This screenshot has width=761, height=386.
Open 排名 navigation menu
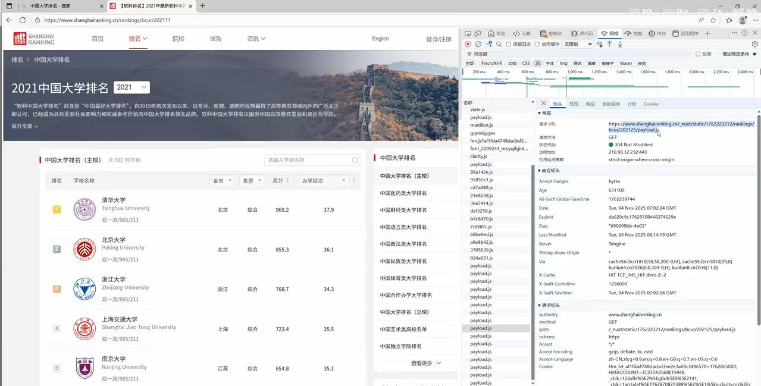tap(138, 39)
